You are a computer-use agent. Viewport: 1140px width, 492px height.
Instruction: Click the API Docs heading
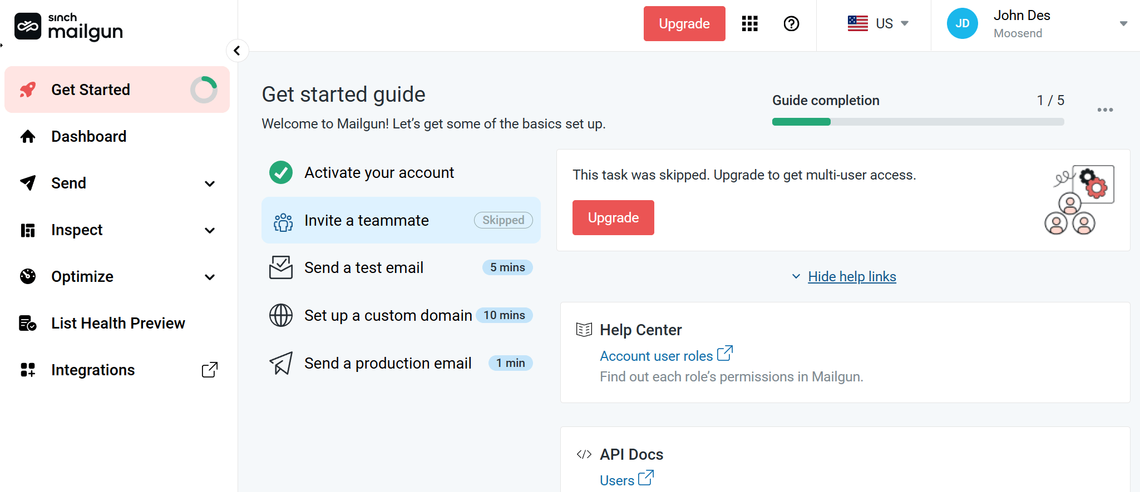click(x=631, y=454)
